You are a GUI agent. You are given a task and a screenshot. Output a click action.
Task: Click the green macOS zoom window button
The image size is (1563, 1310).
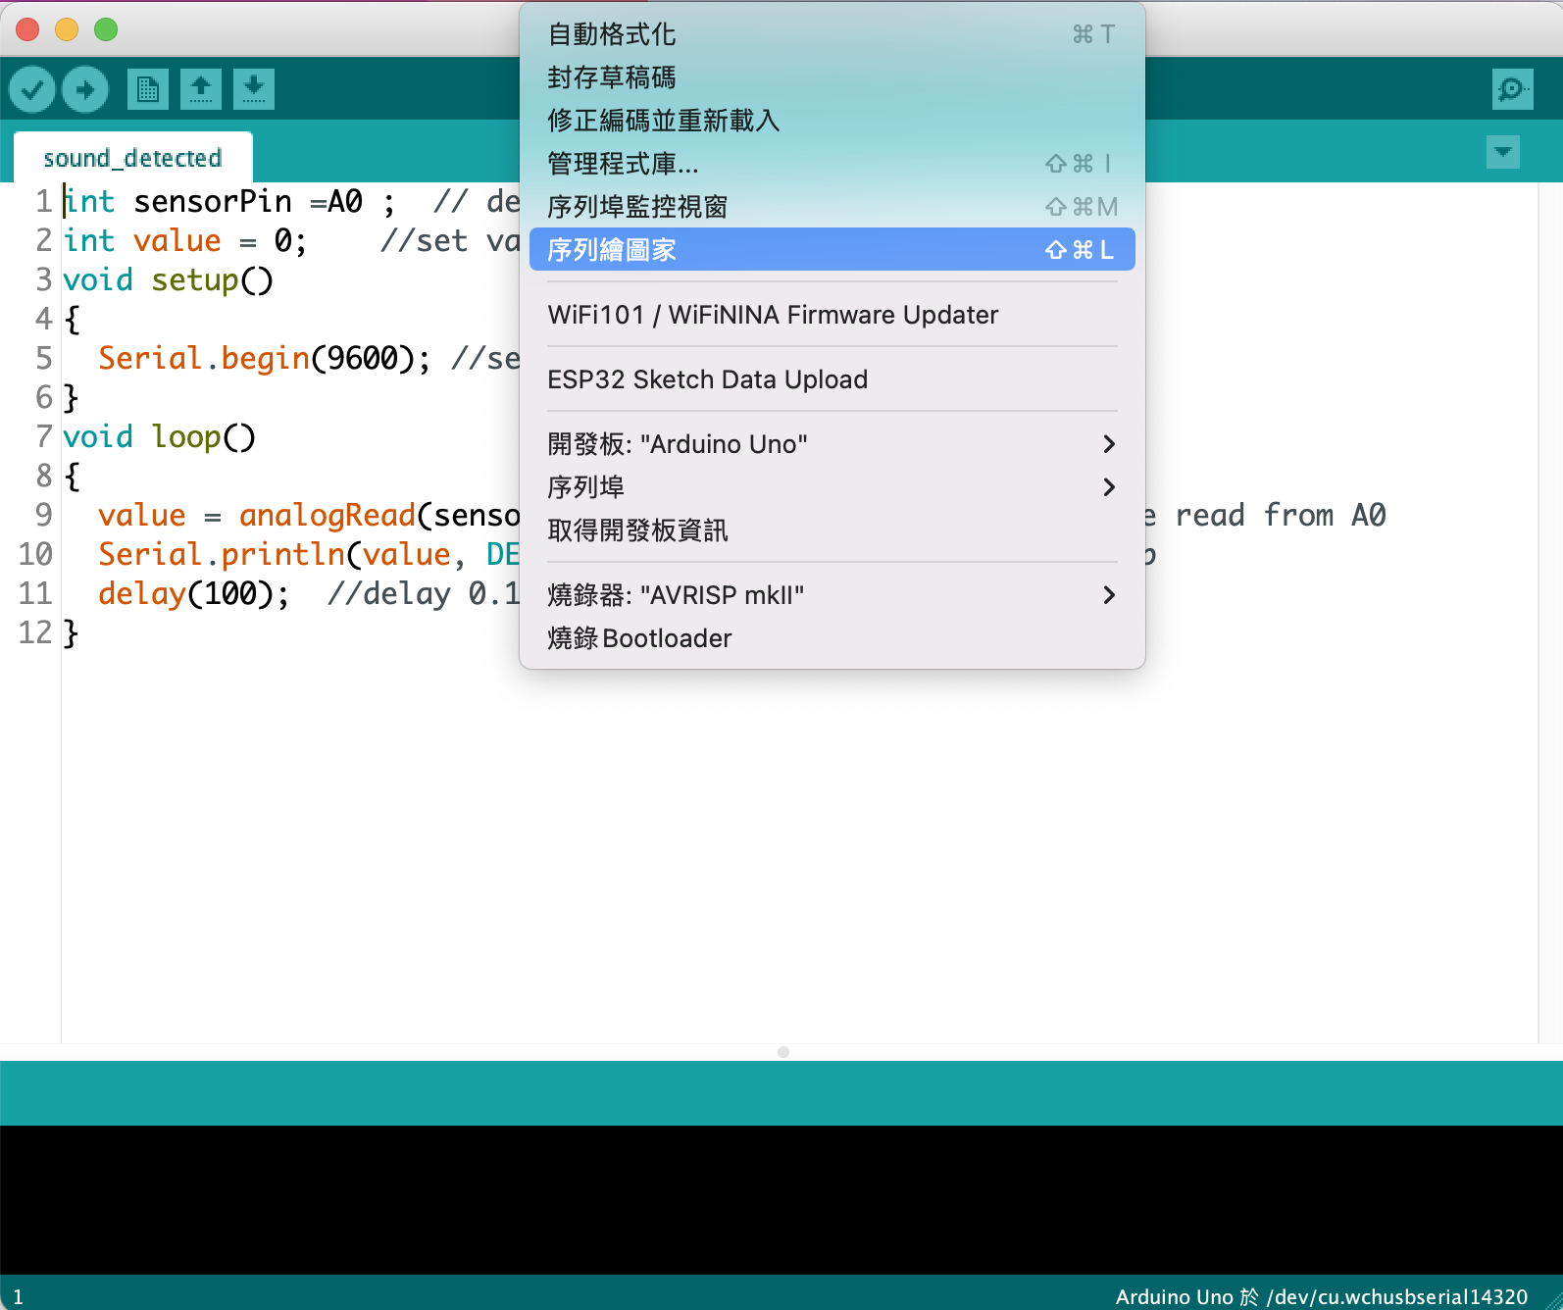coord(106,29)
